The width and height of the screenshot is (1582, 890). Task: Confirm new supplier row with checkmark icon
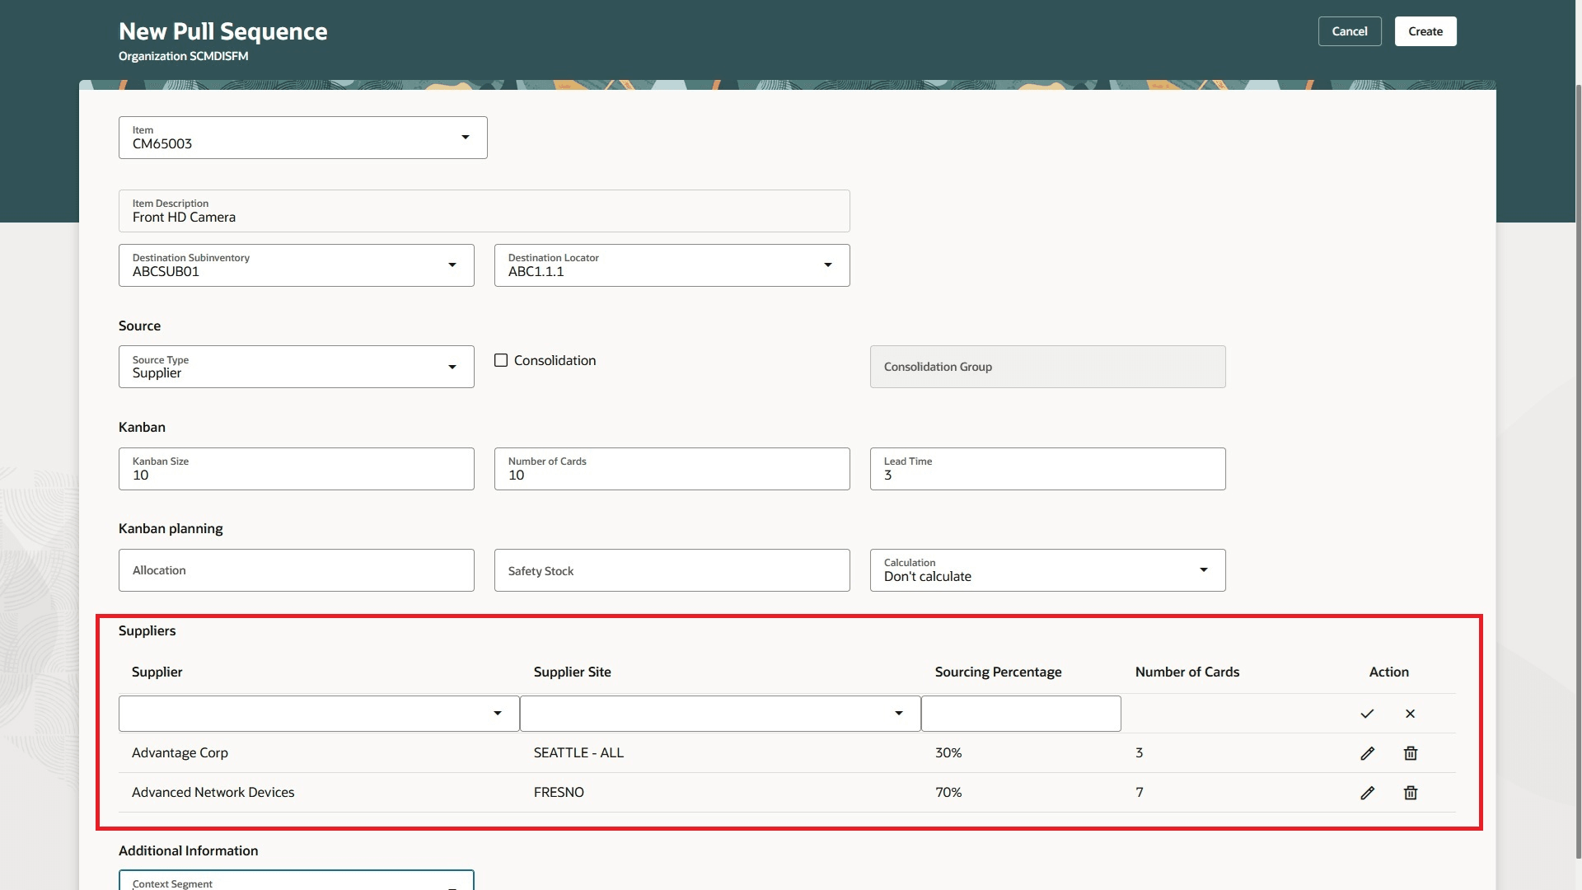[x=1367, y=714]
